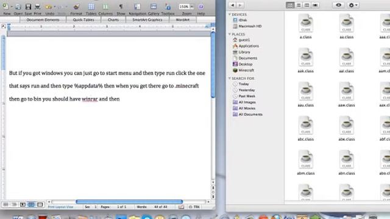
Task: Click the spelling check icon in status bar
Action: click(181, 207)
